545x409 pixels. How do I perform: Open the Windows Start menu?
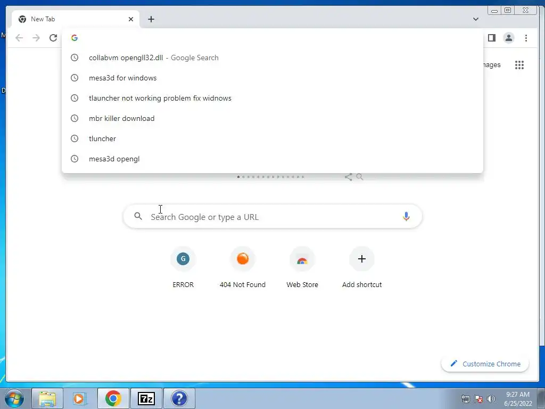(14, 398)
